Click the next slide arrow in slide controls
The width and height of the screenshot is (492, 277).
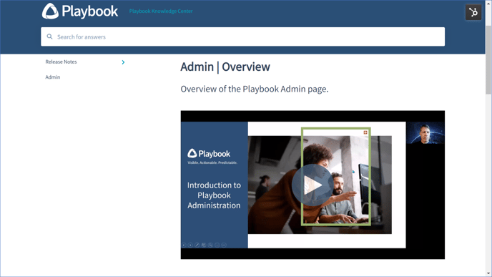pyautogui.click(x=190, y=245)
